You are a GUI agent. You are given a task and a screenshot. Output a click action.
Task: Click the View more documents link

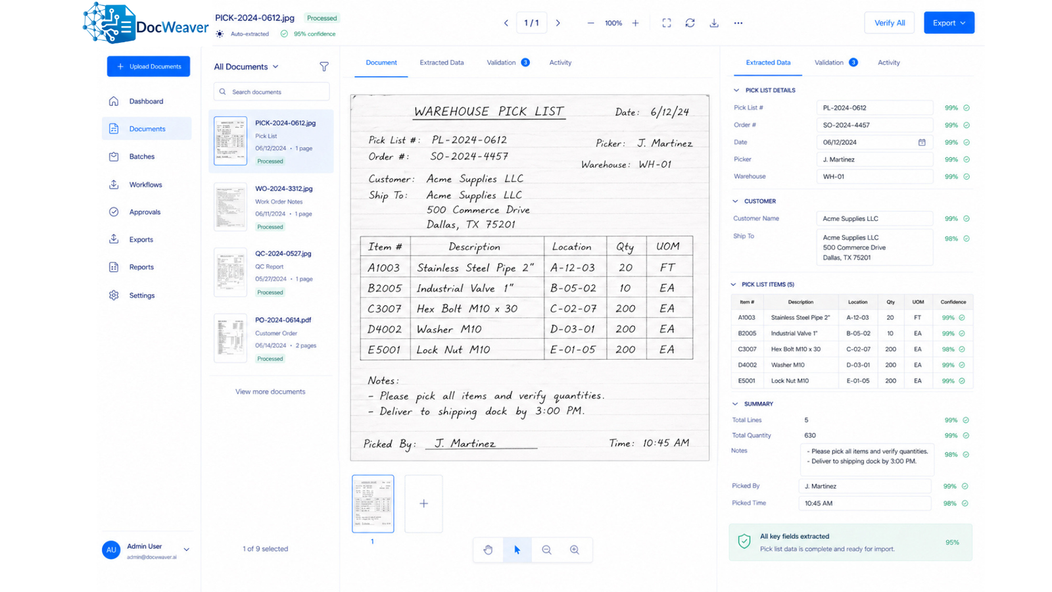tap(270, 391)
